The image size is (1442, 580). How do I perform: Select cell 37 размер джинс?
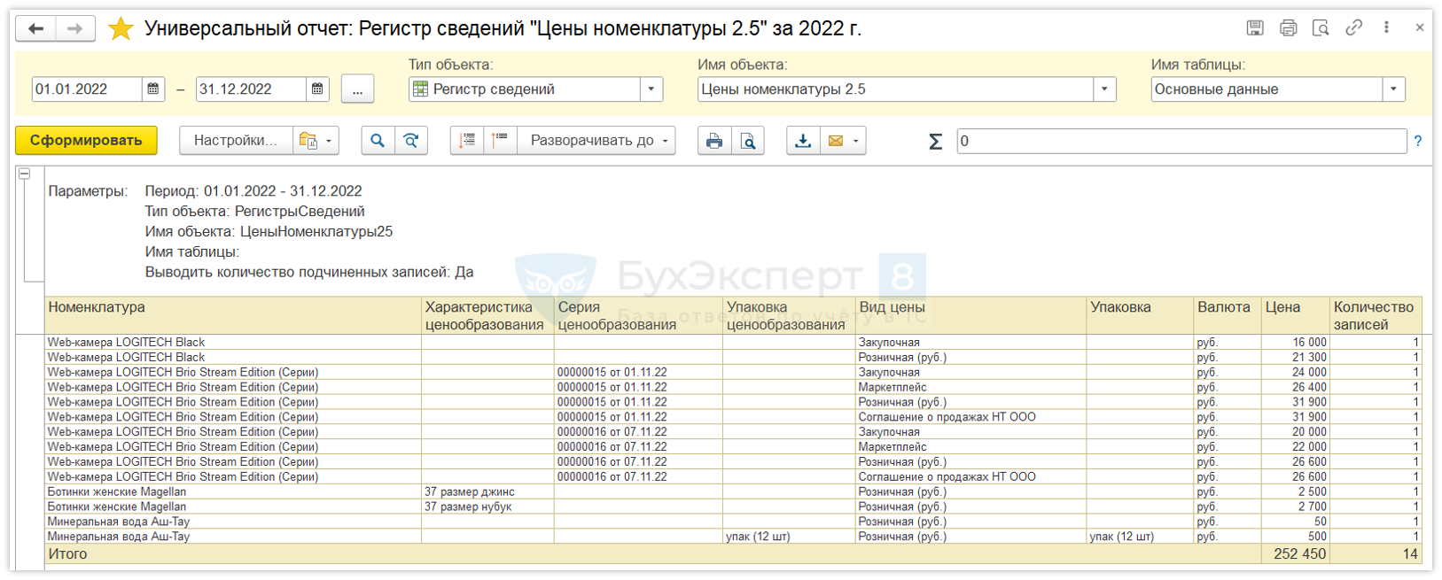(x=487, y=491)
